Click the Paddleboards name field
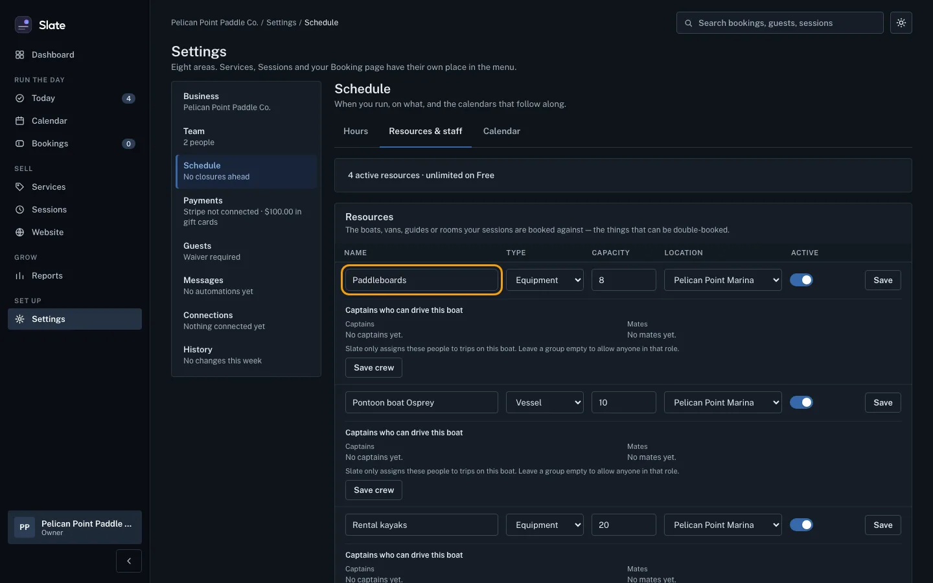Image resolution: width=933 pixels, height=583 pixels. click(x=422, y=280)
